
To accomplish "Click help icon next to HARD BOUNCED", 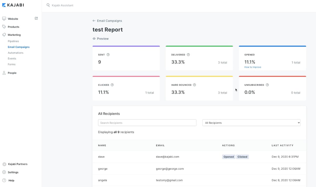I will (194, 85).
